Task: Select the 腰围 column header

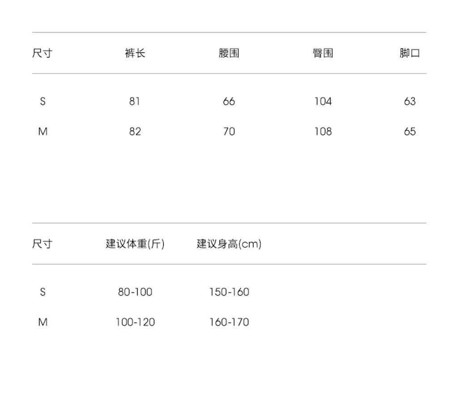Action: [x=229, y=53]
